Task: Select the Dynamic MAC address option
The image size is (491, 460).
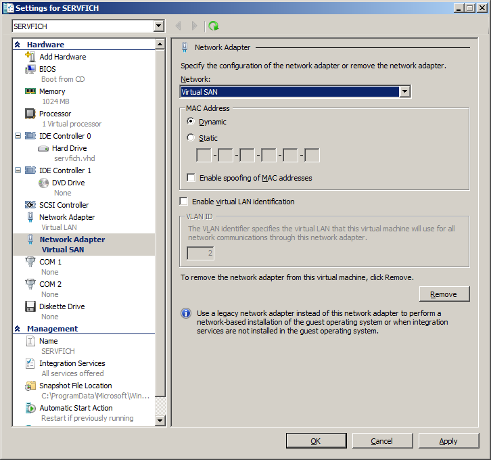Action: (191, 121)
